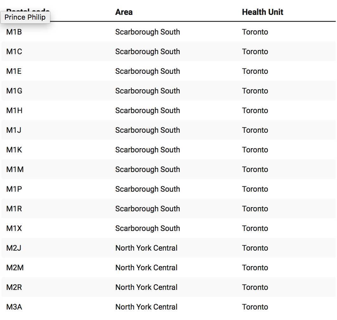Click Scarborough South in the M1B row
Viewport: 337px width, 320px height.
pyautogui.click(x=148, y=32)
